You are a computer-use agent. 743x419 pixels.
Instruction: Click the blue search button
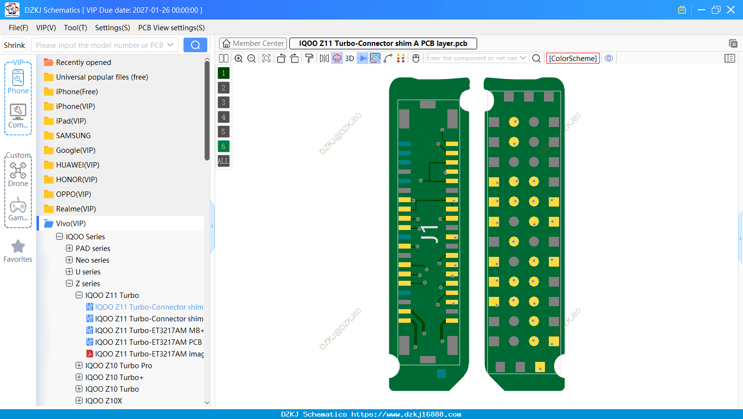tap(195, 45)
